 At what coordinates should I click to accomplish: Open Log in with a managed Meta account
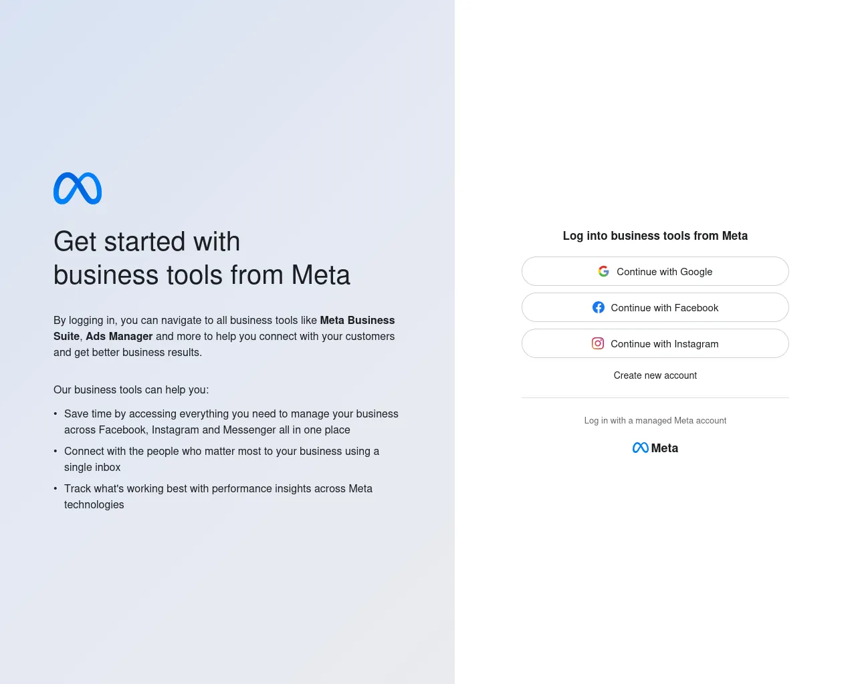(x=655, y=421)
